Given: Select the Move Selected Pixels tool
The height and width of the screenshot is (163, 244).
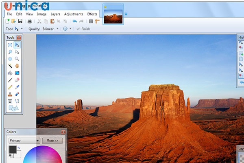Looking at the screenshot, I should (17, 45).
